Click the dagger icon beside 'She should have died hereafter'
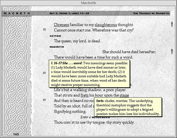 pyautogui.click(x=172, y=52)
